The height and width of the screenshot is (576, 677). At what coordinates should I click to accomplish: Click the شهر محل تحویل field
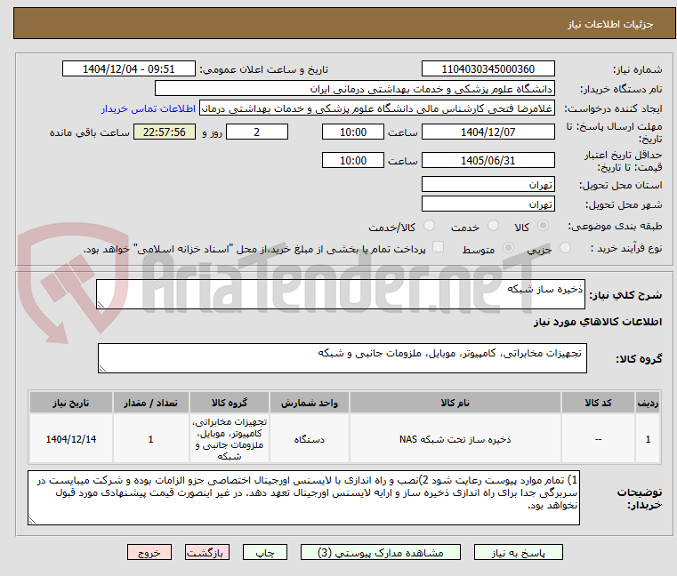488,204
